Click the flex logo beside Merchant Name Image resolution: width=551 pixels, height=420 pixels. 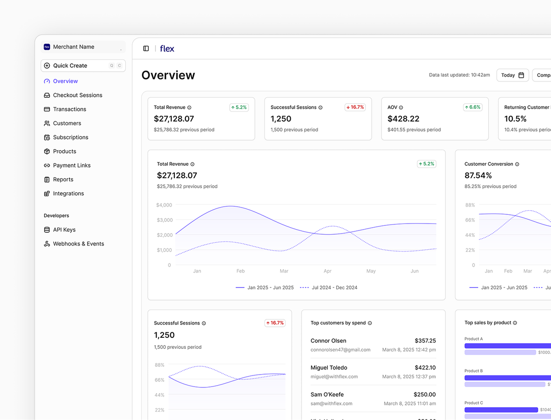47,47
